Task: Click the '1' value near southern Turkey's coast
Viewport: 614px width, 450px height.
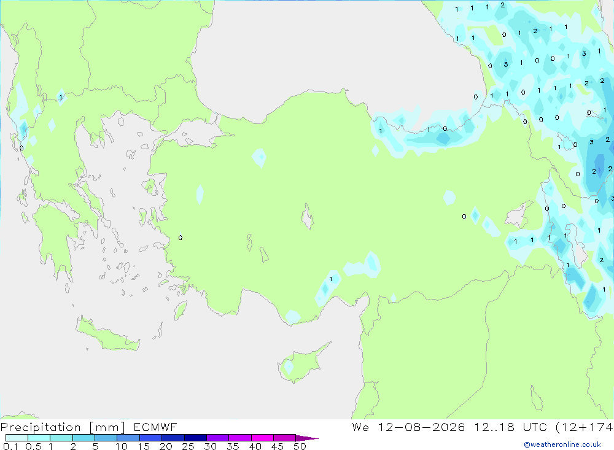Action: click(331, 279)
